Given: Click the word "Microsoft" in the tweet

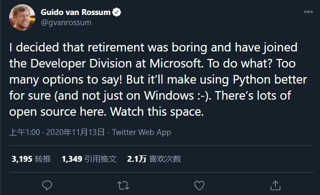Looking at the screenshot, I should click(176, 63).
